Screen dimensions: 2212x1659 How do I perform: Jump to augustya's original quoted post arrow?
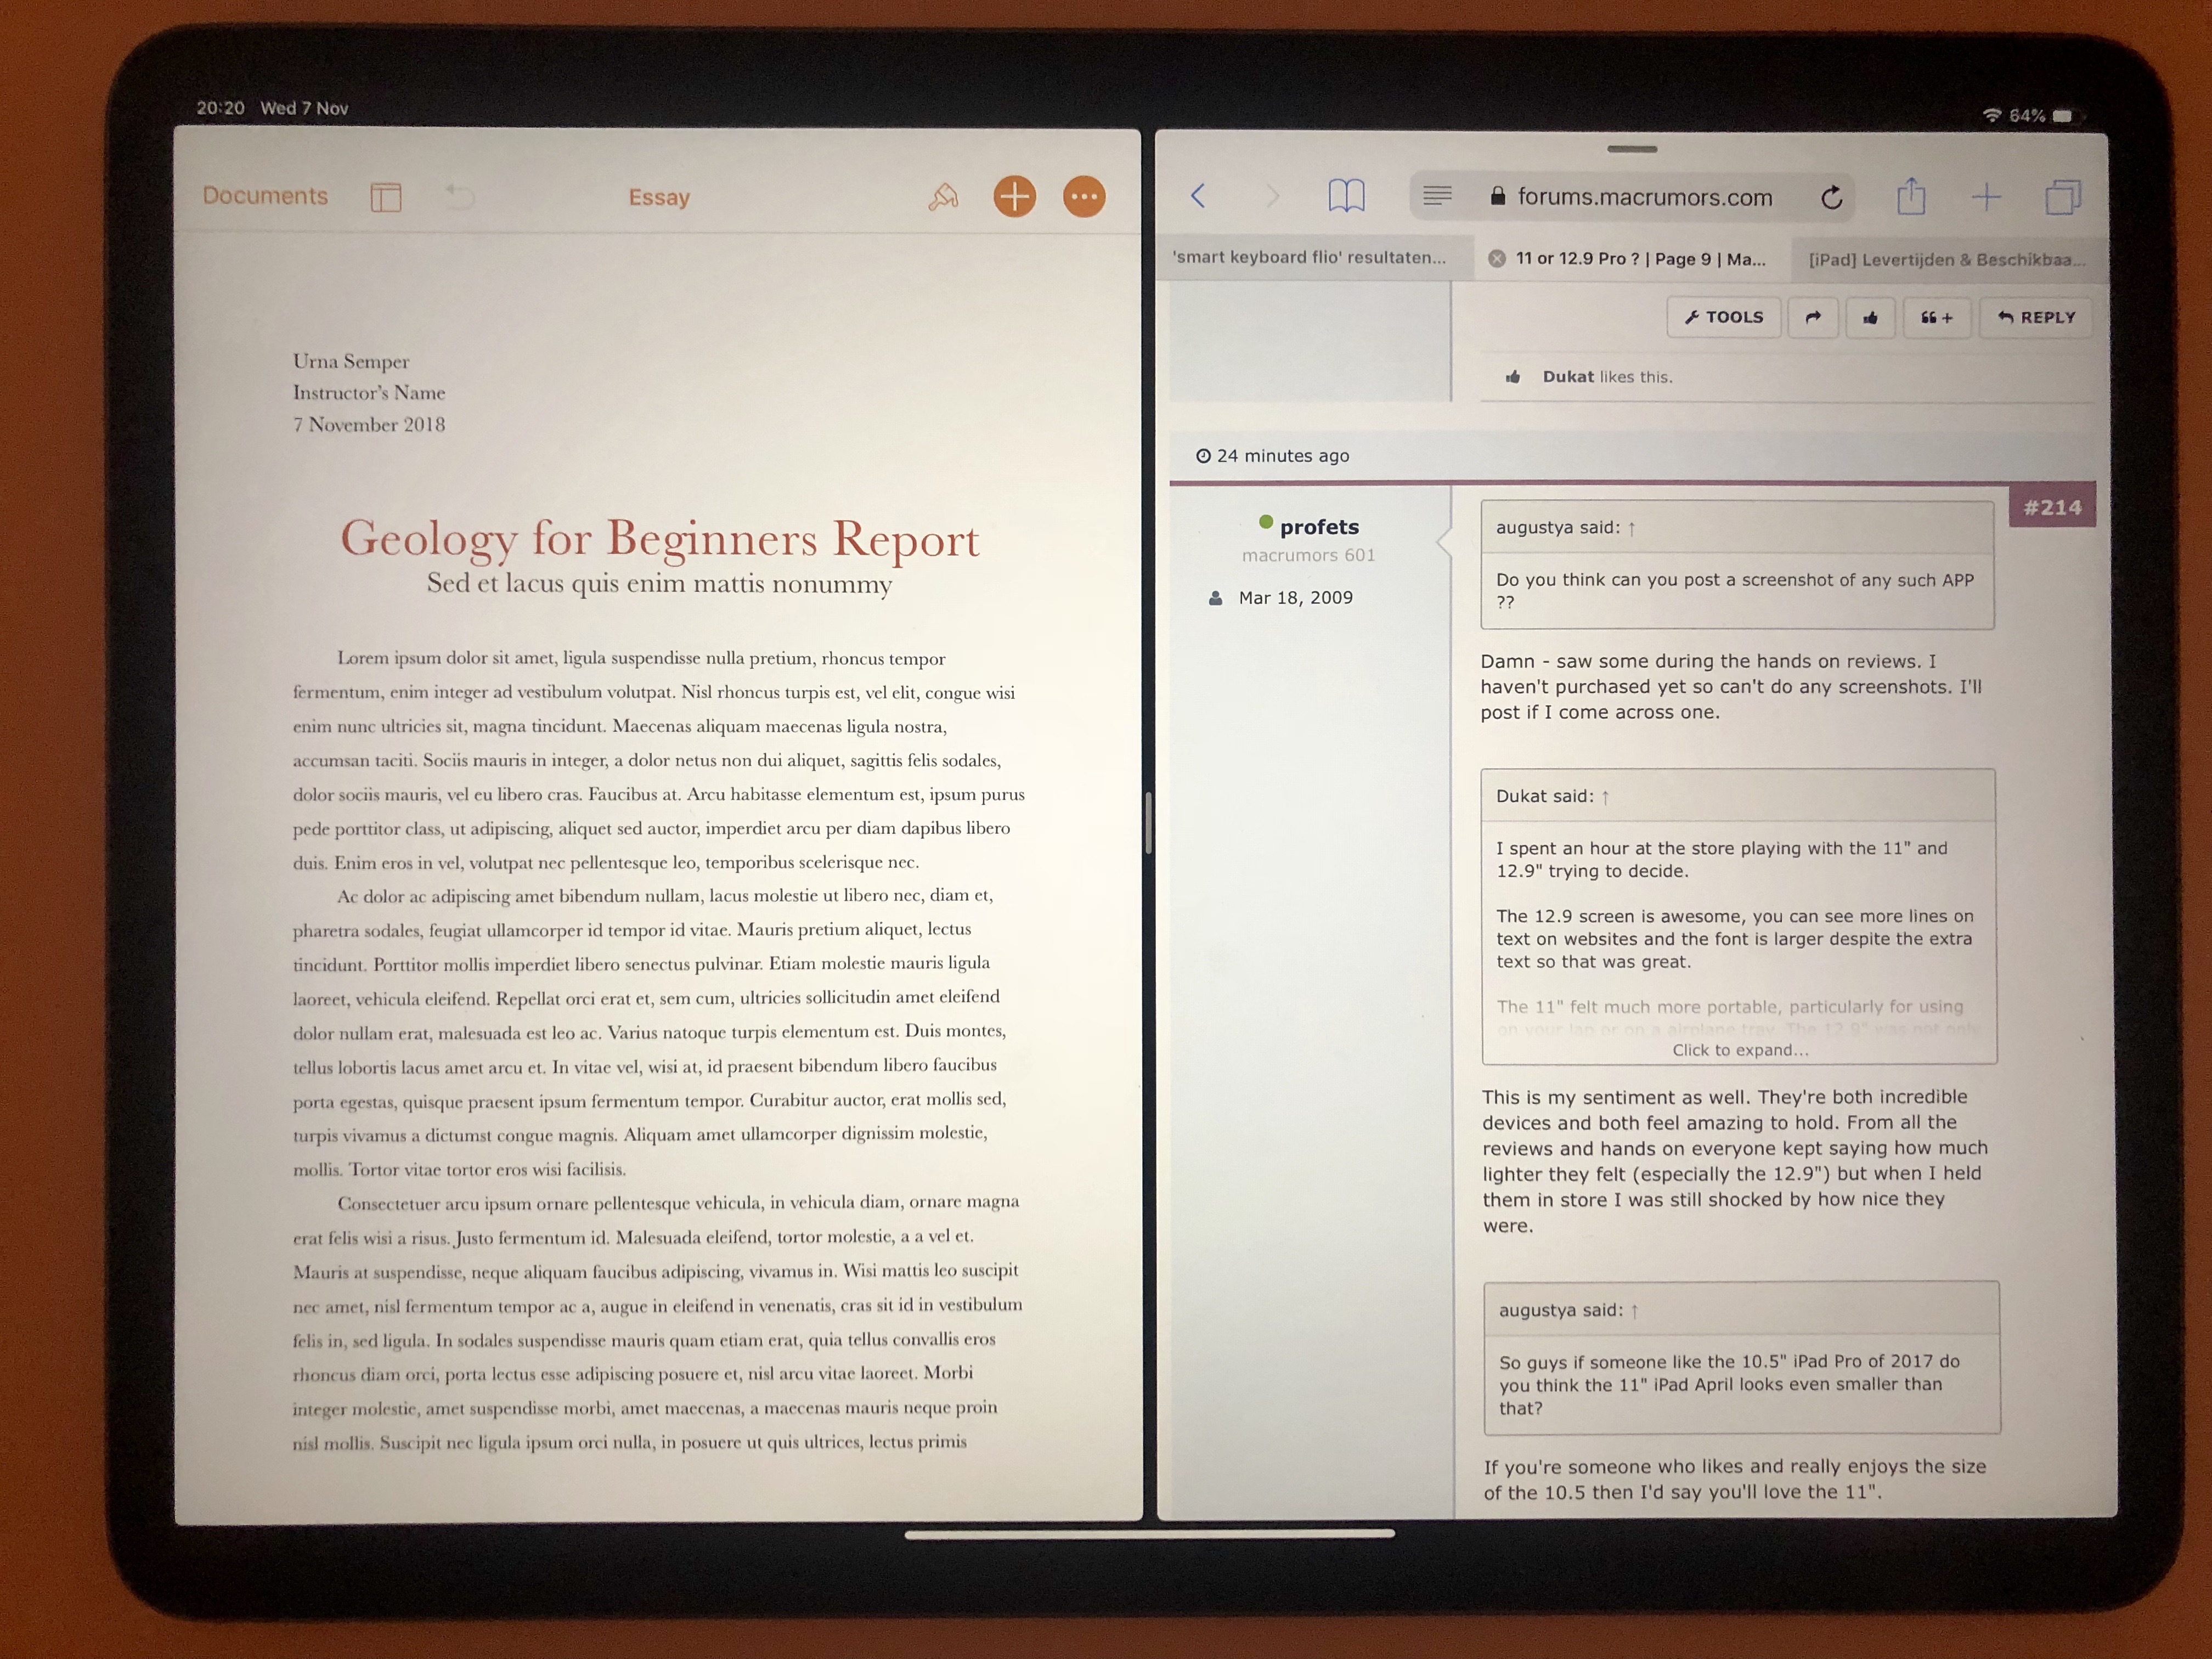click(x=1632, y=528)
